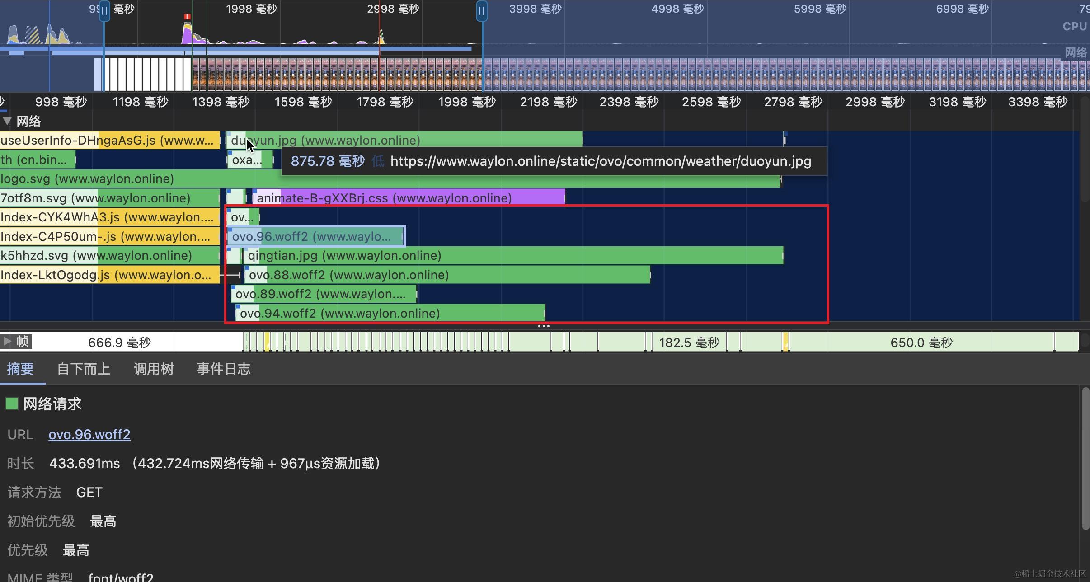Screen dimensions: 1090x582
Task: Click the 摘要 tab
Action: [x=20, y=369]
